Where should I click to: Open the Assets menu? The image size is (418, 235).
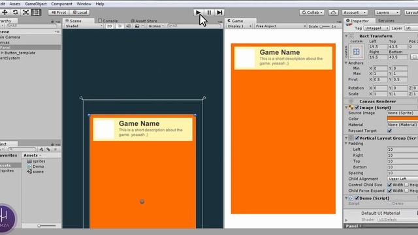tap(15, 4)
